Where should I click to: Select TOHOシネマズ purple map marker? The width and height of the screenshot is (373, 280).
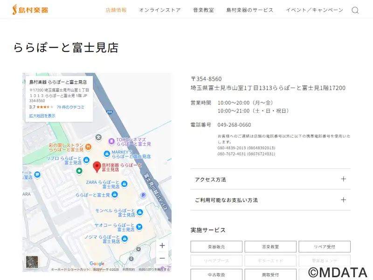point(111,141)
